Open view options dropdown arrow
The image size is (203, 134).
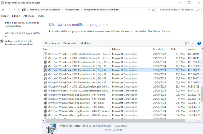[x=192, y=43]
